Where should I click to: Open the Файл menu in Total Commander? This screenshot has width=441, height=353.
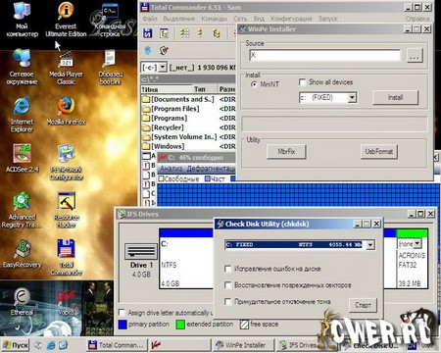coord(150,19)
